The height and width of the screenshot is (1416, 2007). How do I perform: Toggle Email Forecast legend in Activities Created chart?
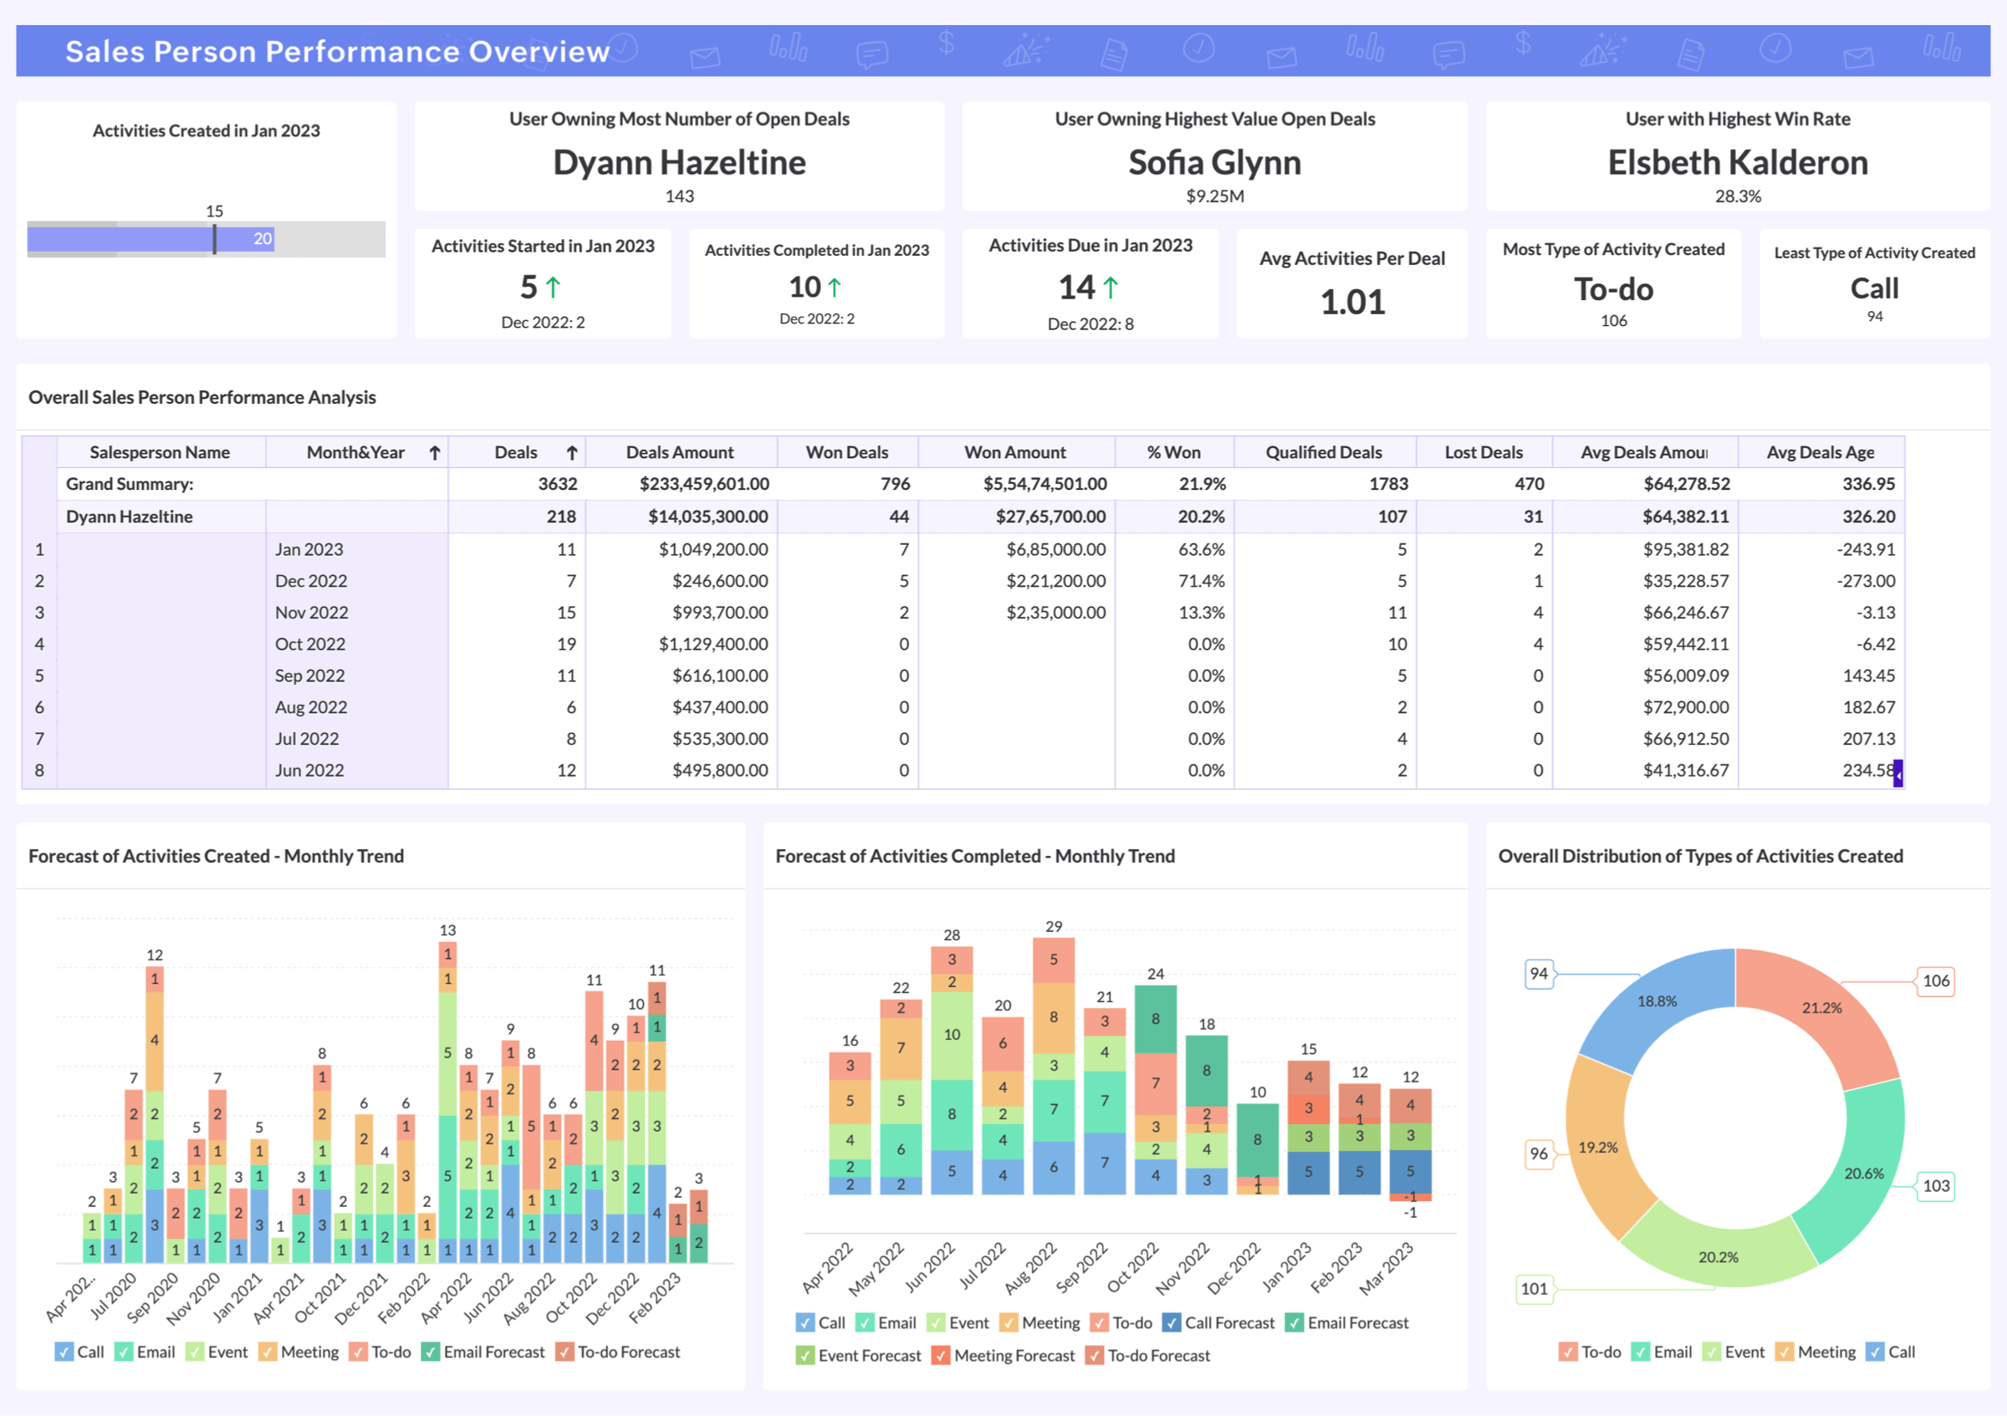[483, 1352]
